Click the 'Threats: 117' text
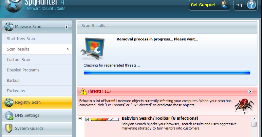Viewport: 262px width, 137px height. (x=99, y=91)
